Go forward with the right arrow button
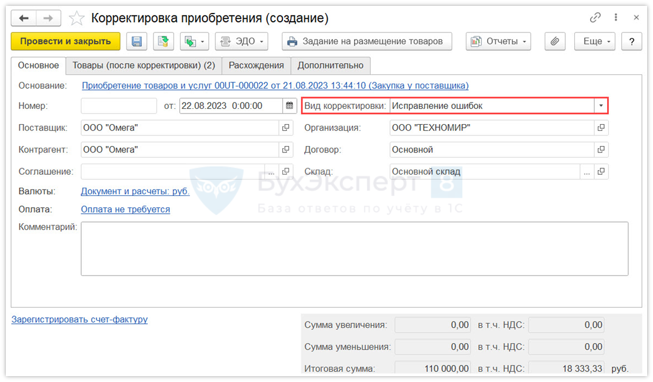The image size is (653, 382). (x=48, y=18)
